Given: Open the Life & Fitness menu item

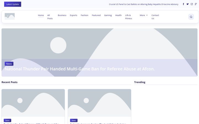Looking at the screenshot, I should 129,17.
